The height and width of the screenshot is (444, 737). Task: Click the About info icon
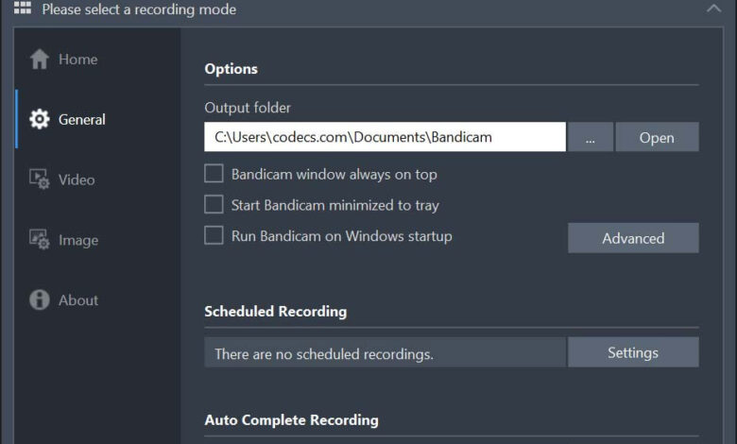click(x=40, y=299)
